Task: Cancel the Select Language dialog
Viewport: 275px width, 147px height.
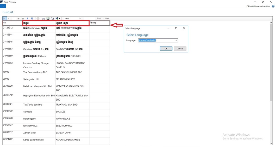Action: (180, 48)
